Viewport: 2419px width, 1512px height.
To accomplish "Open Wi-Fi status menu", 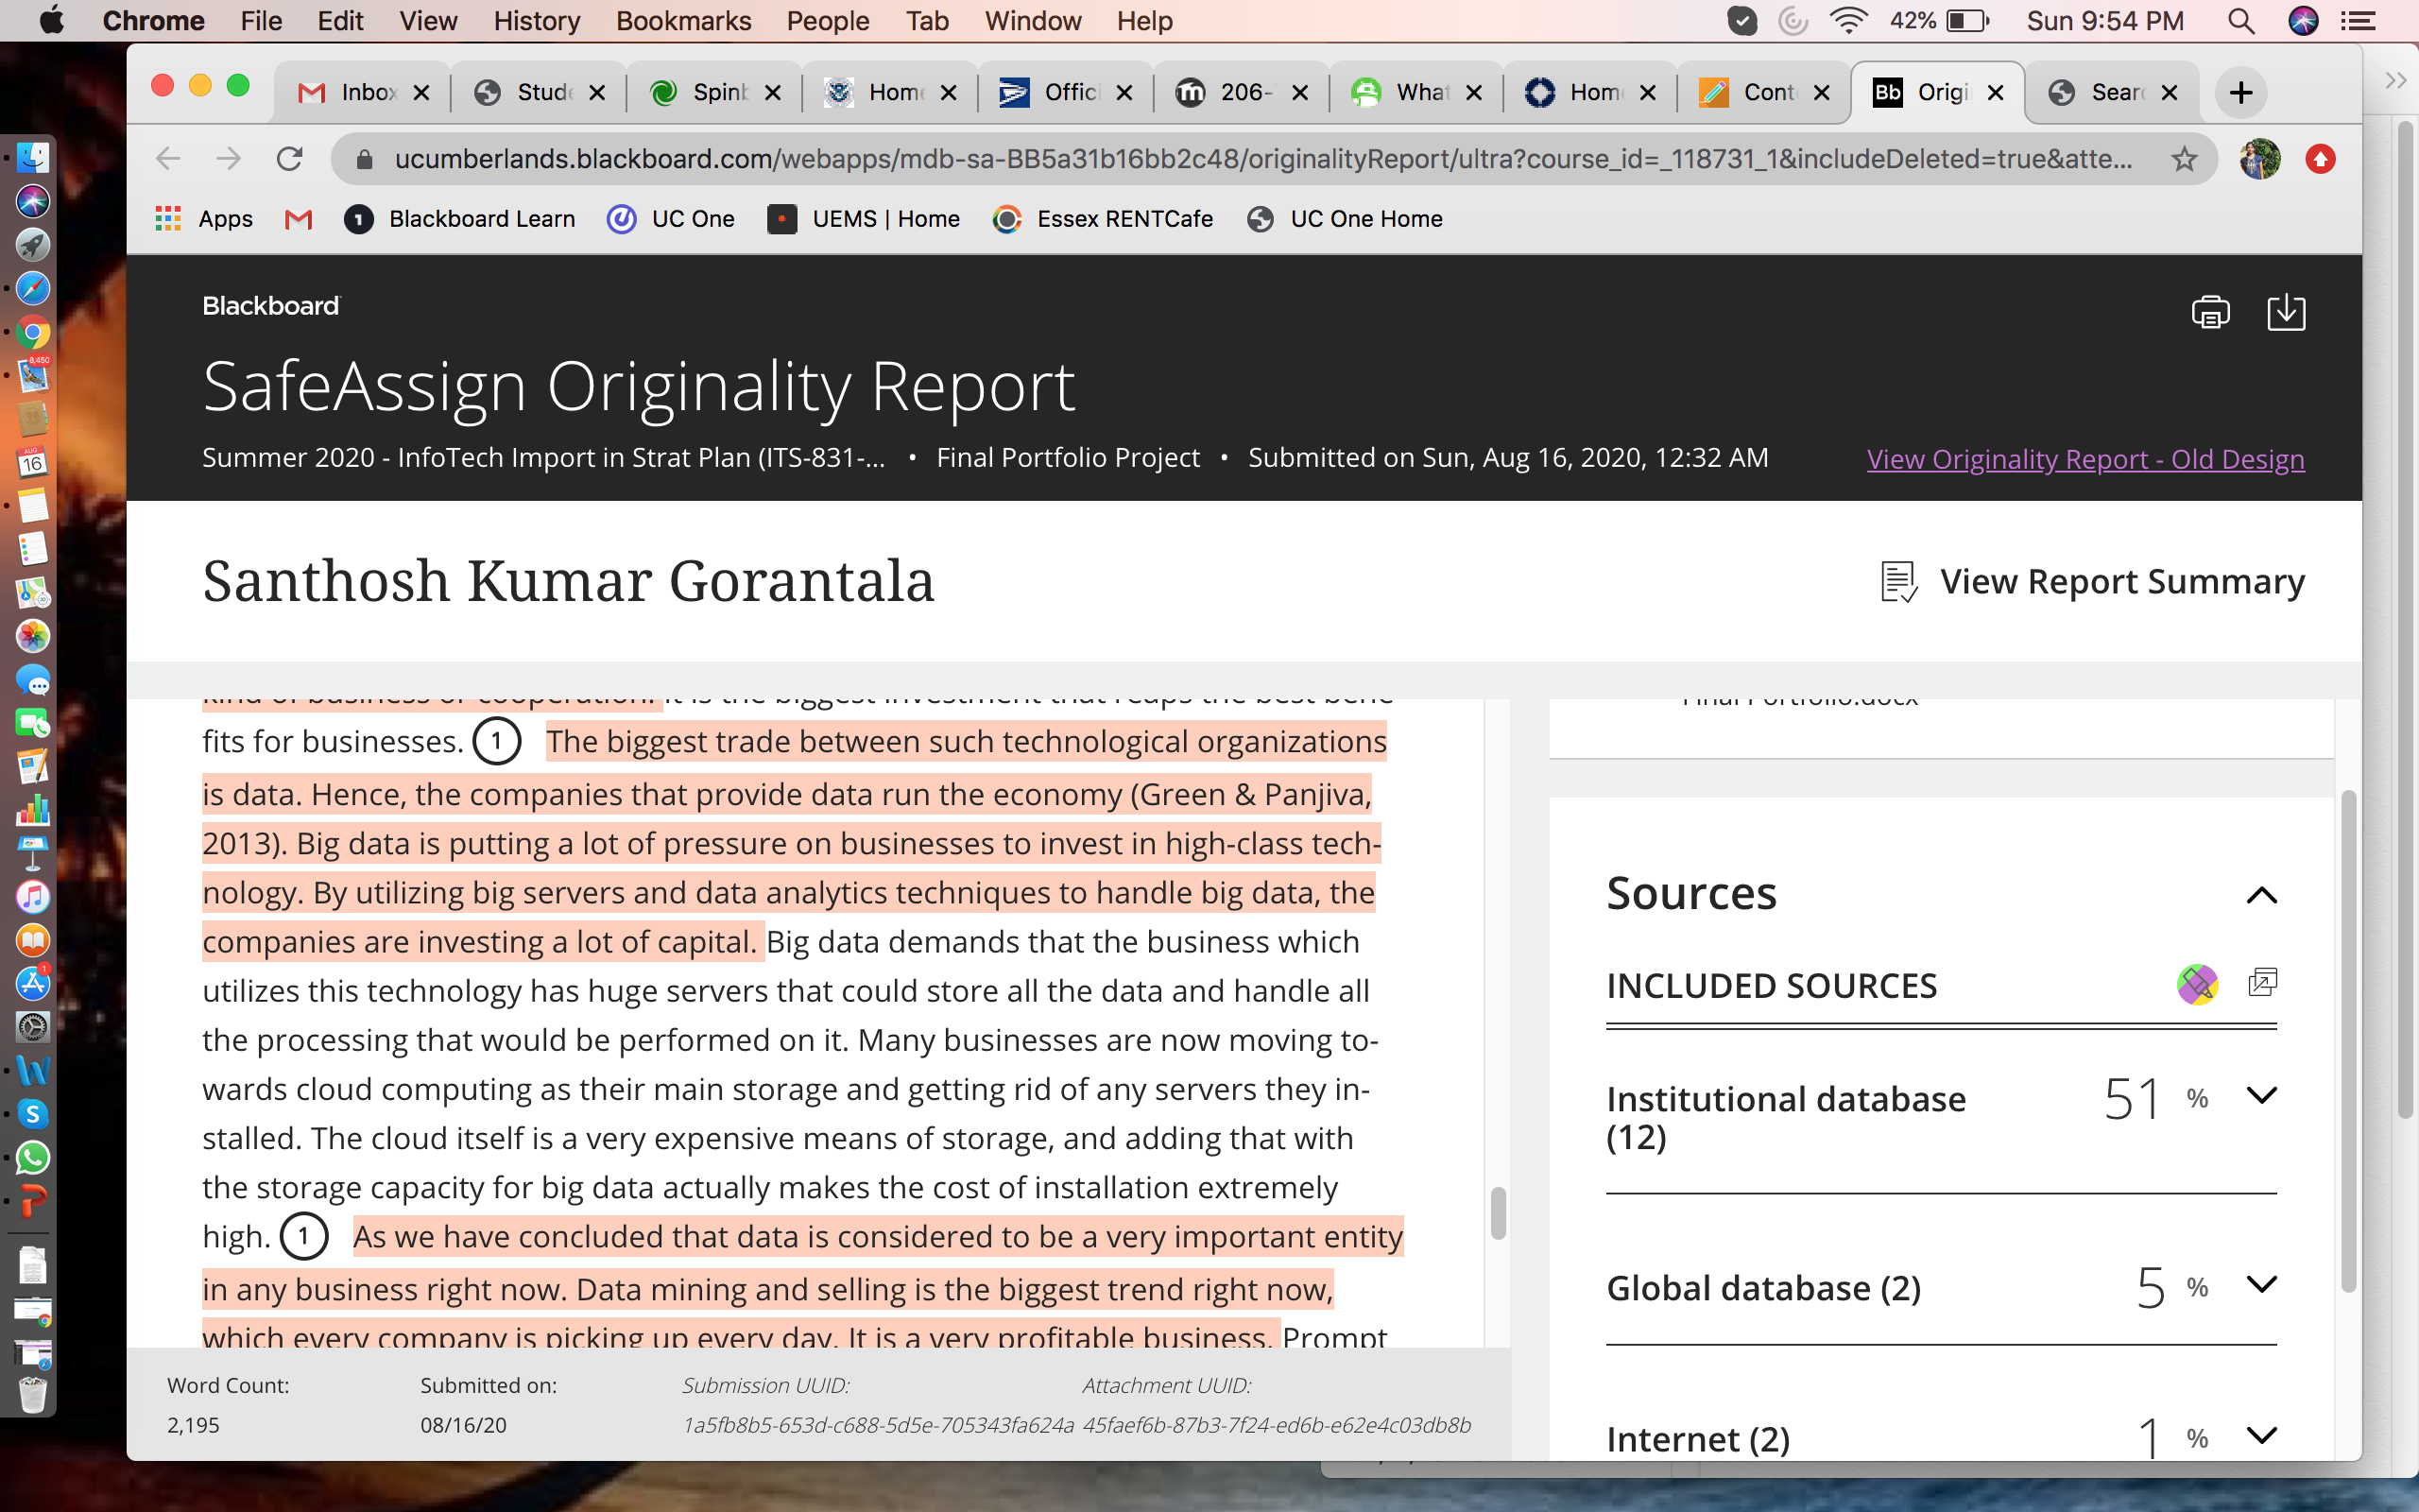I will pyautogui.click(x=1848, y=21).
